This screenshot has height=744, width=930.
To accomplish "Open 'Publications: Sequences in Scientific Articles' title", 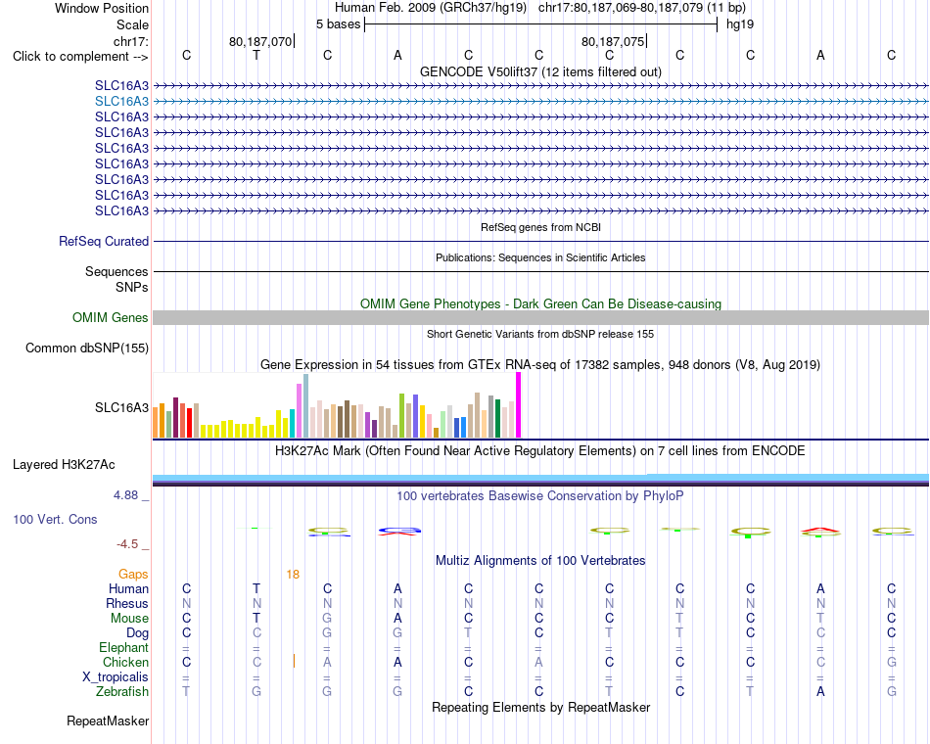I will [x=540, y=257].
